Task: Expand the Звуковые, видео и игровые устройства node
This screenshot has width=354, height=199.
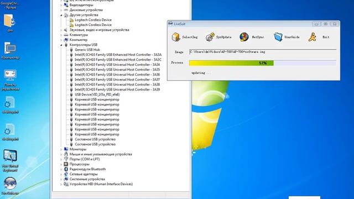Action: coord(61,30)
